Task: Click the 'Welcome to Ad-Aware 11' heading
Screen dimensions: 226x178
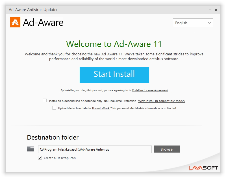Action: pyautogui.click(x=114, y=44)
